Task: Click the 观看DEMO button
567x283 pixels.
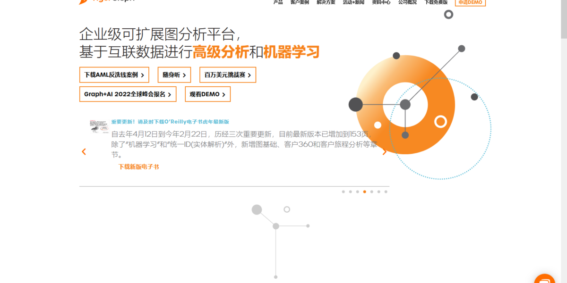Action: (207, 94)
